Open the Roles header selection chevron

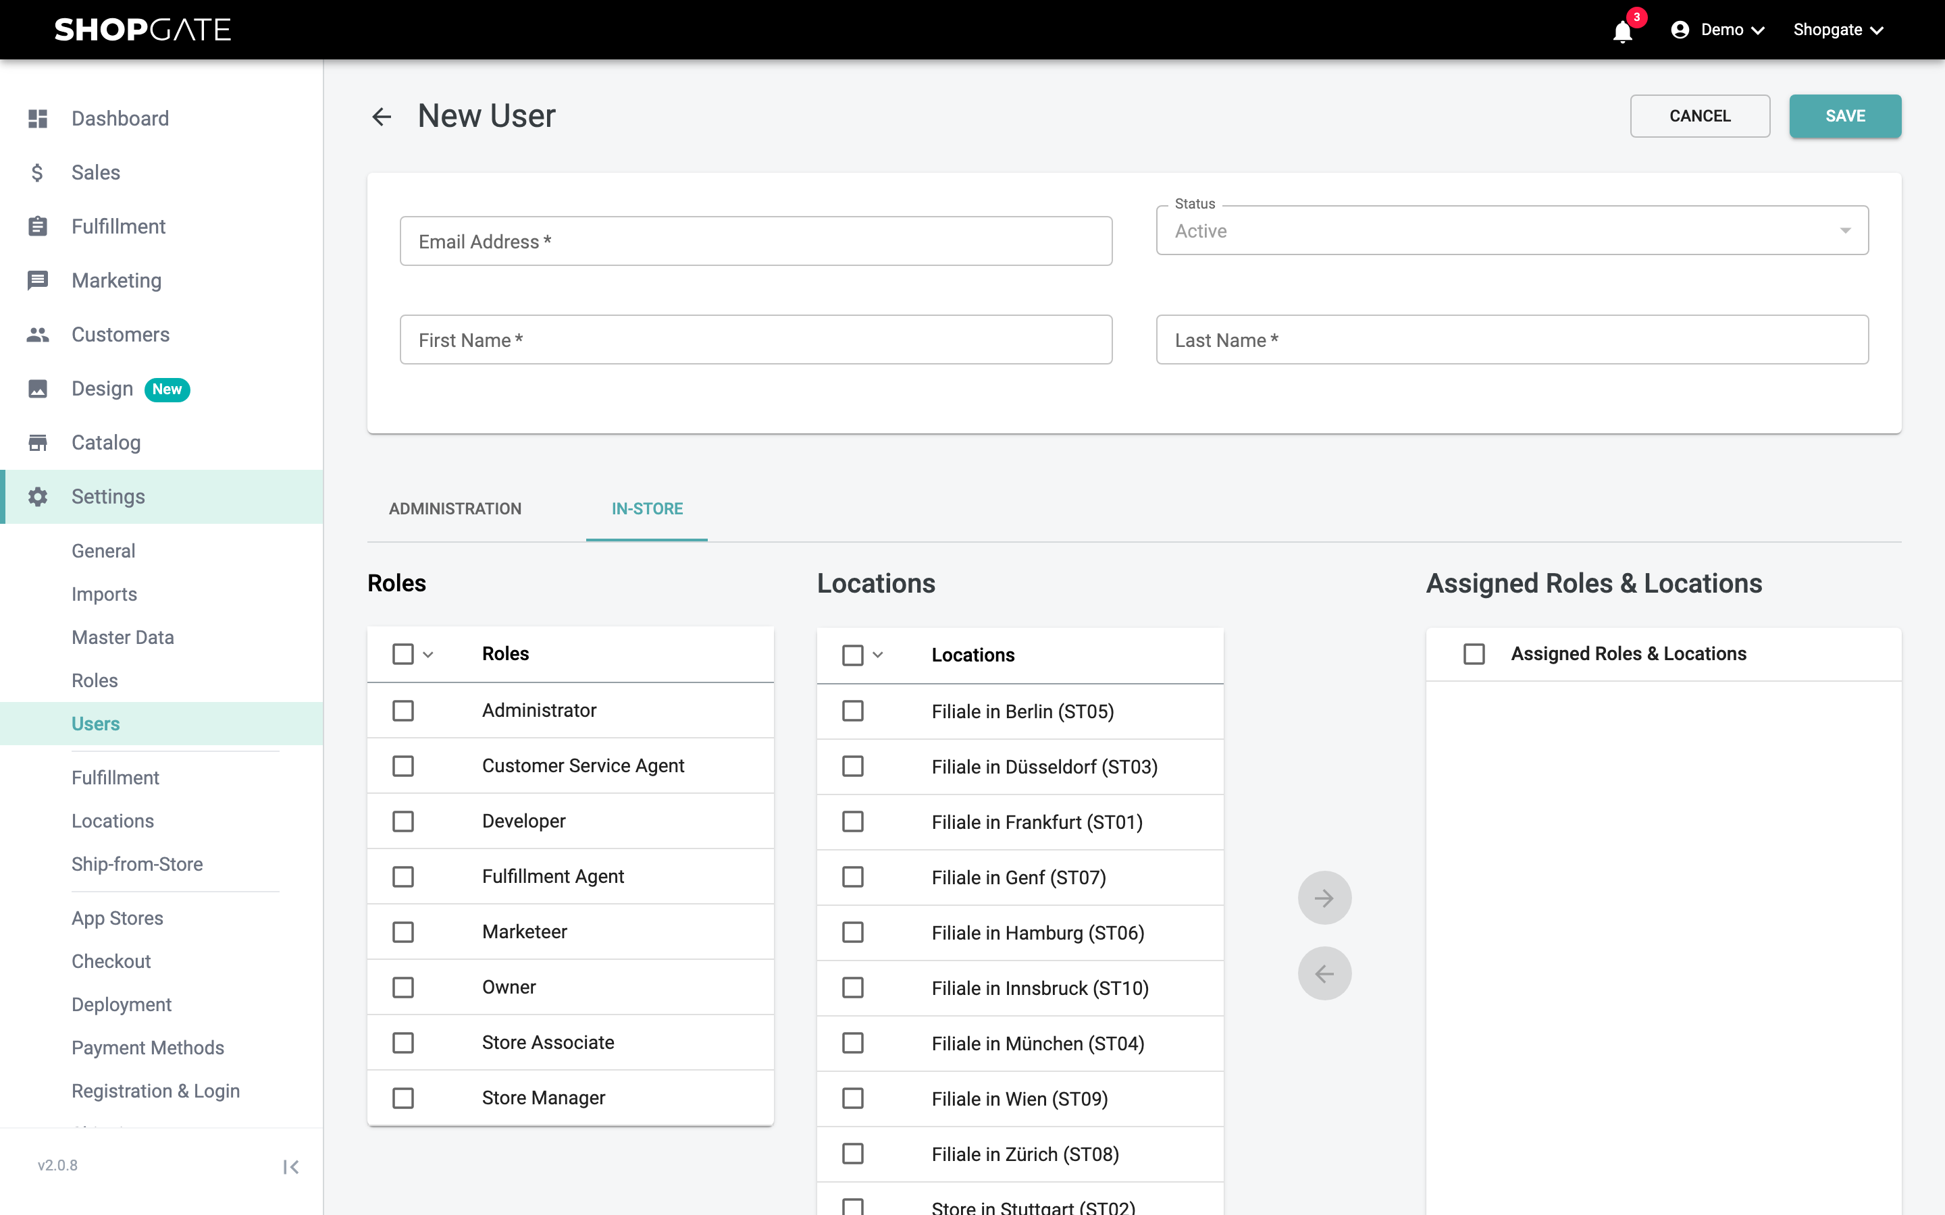click(428, 655)
